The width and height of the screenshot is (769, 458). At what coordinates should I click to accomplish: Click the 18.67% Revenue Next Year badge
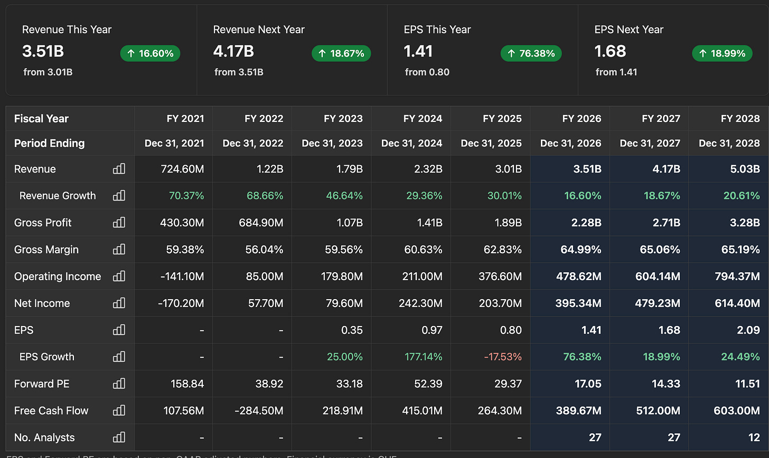[x=341, y=53]
